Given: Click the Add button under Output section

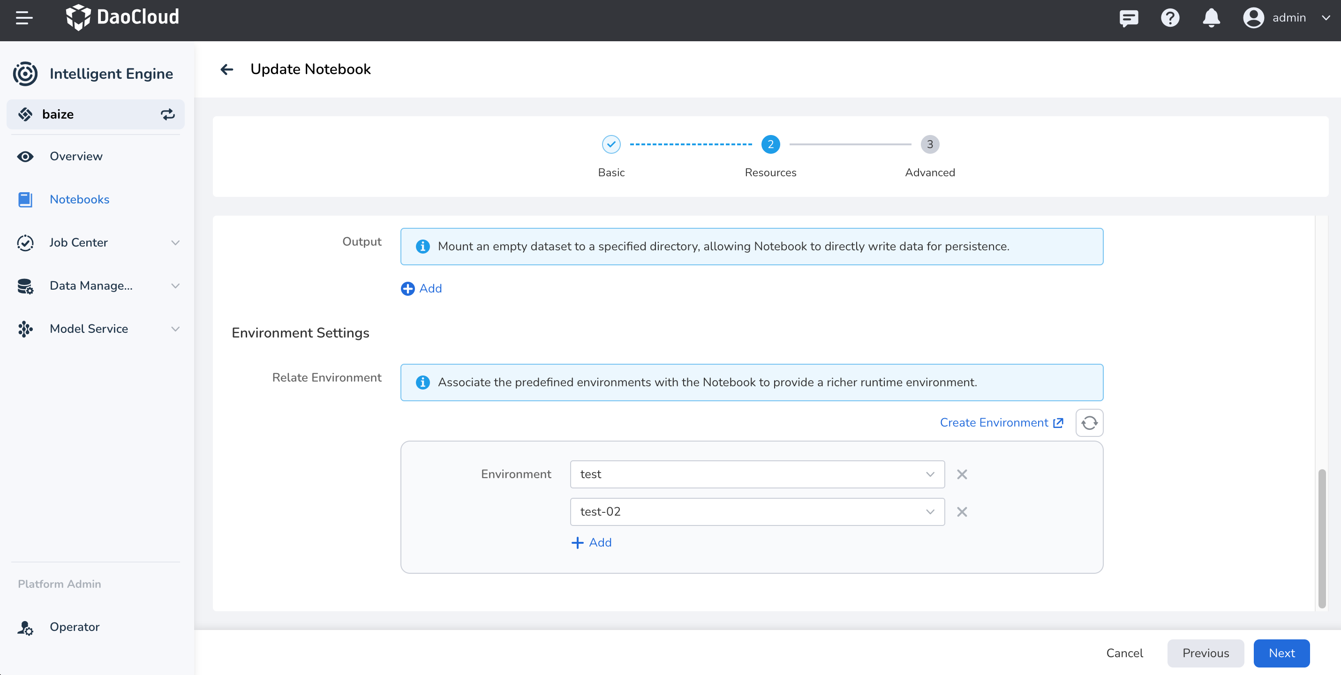Looking at the screenshot, I should pyautogui.click(x=422, y=287).
